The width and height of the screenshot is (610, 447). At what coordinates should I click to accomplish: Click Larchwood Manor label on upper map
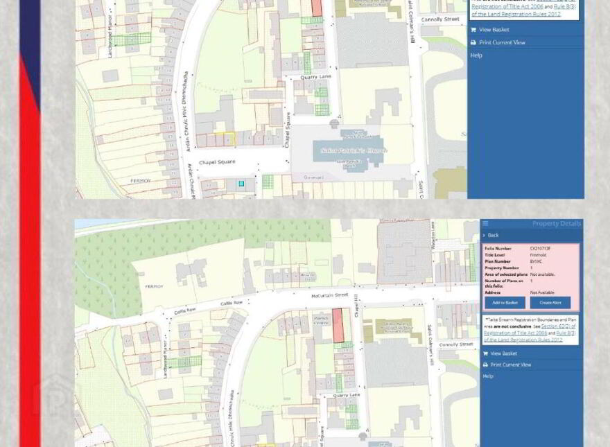click(110, 37)
